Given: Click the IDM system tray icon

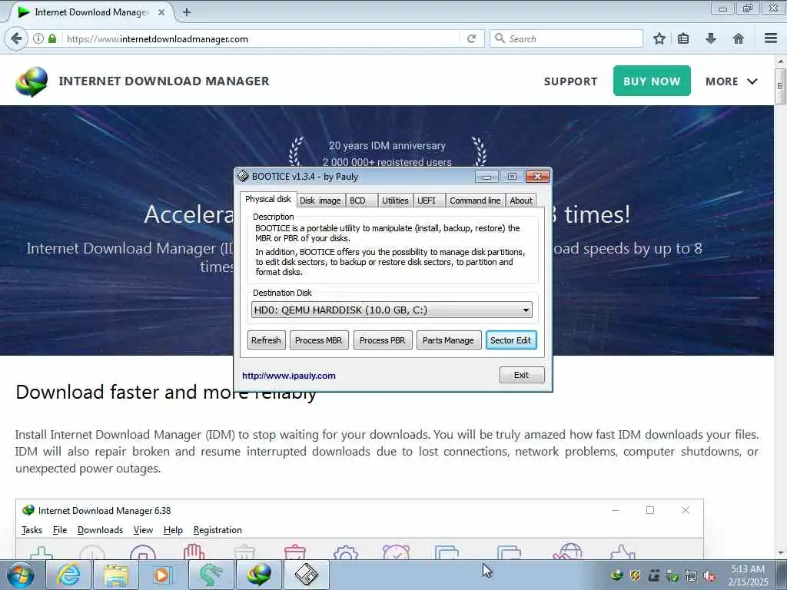Looking at the screenshot, I should [x=617, y=575].
